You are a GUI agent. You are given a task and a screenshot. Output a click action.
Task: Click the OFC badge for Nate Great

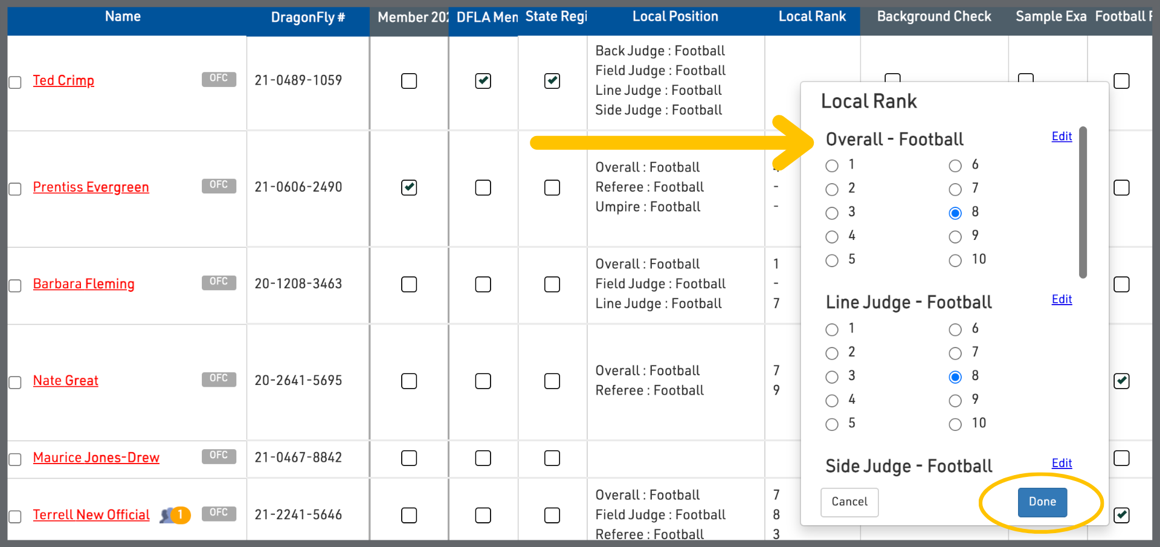click(x=219, y=379)
